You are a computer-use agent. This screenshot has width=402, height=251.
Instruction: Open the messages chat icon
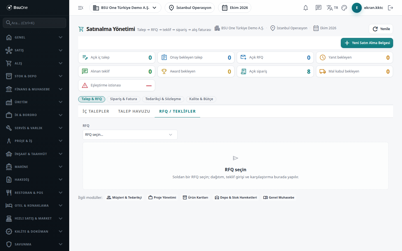(319, 8)
